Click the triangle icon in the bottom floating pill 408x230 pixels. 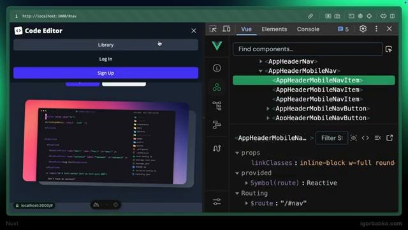pos(96,205)
